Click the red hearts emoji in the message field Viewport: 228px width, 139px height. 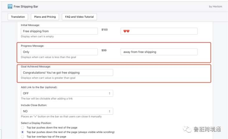pyautogui.click(x=126, y=31)
